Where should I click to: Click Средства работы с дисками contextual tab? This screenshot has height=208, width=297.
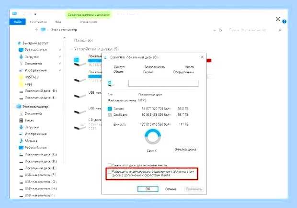point(89,14)
